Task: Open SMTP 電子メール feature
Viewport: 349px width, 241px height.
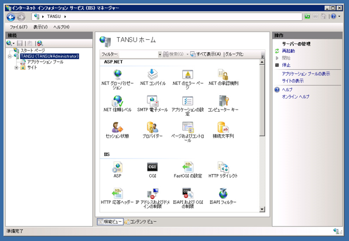Action: (x=153, y=103)
